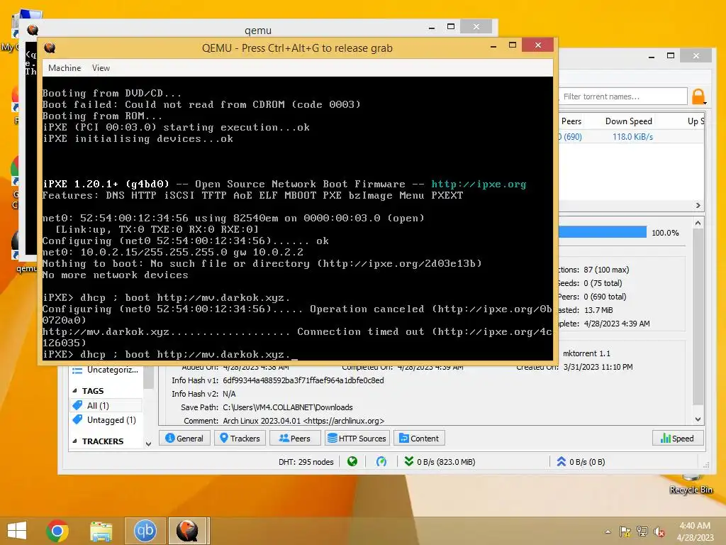The width and height of the screenshot is (726, 545).
Task: Switch to qBittorrent on the taskbar
Action: (145, 531)
